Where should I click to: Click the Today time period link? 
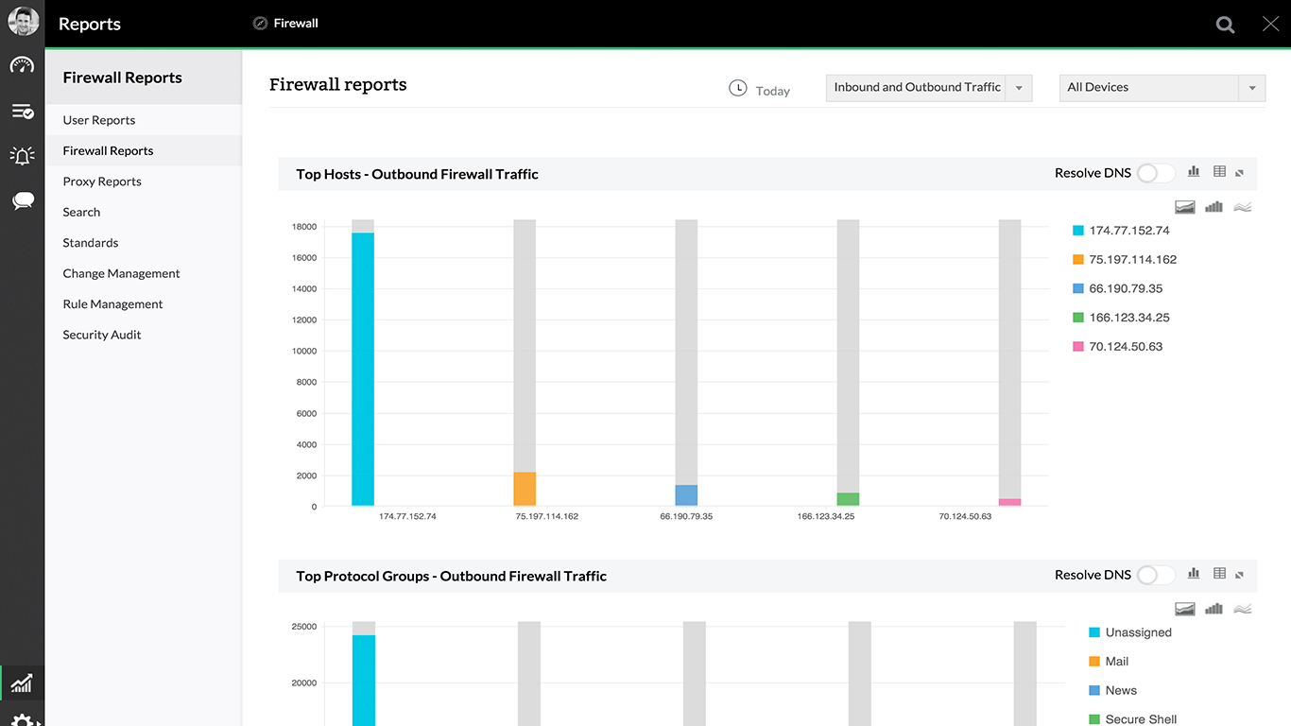click(x=772, y=91)
